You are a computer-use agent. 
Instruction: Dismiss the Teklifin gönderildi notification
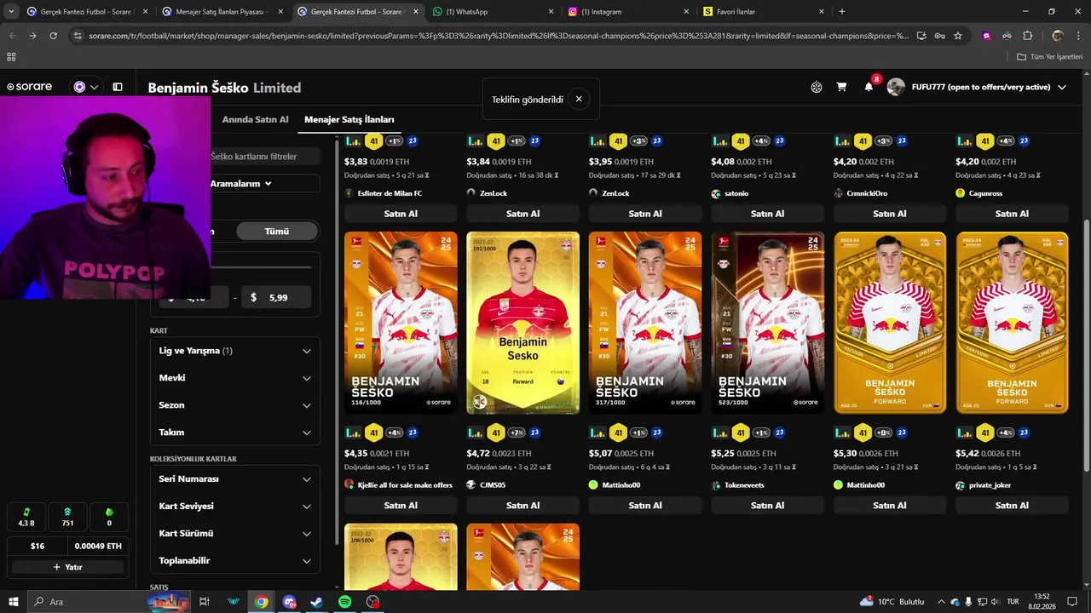(579, 99)
